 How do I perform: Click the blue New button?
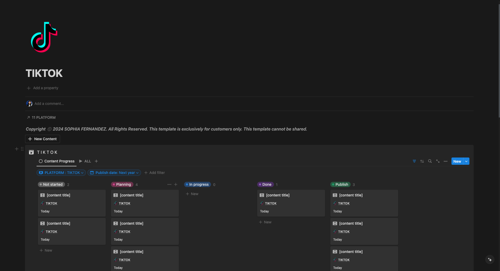tap(457, 161)
